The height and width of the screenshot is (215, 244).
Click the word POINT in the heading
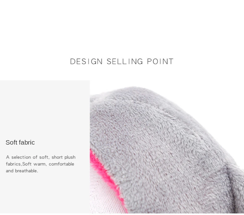[160, 61]
